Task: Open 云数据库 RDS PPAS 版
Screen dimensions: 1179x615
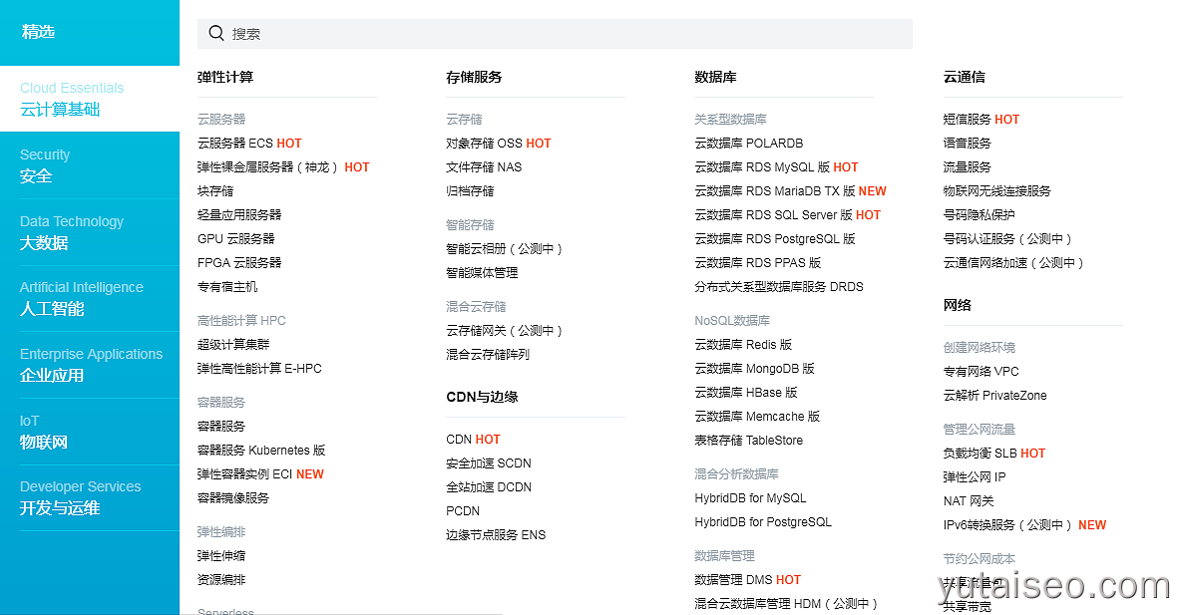Action: coord(758,263)
